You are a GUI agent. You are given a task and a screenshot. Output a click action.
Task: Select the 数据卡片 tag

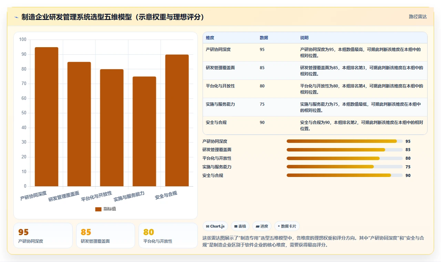click(287, 226)
